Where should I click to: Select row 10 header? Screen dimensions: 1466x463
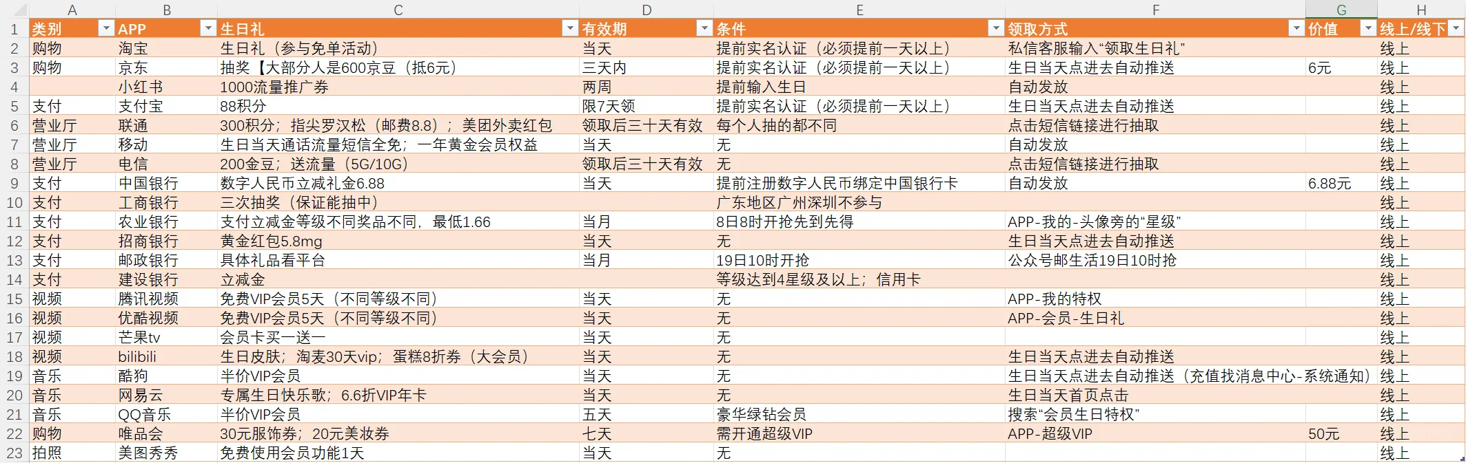[x=14, y=202]
